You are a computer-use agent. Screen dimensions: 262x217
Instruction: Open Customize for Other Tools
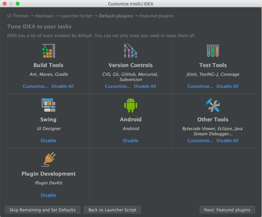(x=200, y=141)
